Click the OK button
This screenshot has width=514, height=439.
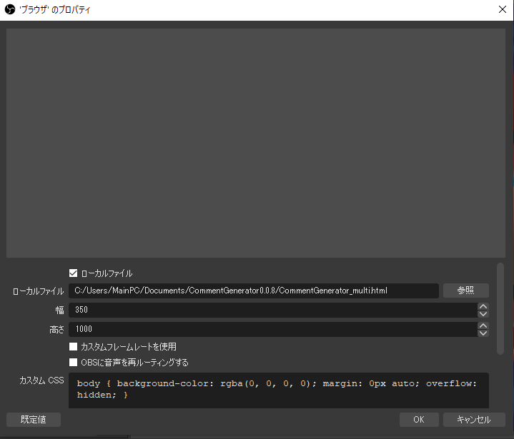tap(419, 419)
